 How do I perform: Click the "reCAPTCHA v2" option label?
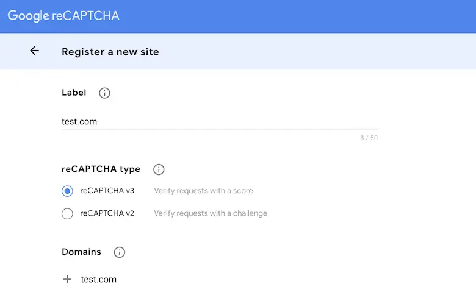point(107,213)
